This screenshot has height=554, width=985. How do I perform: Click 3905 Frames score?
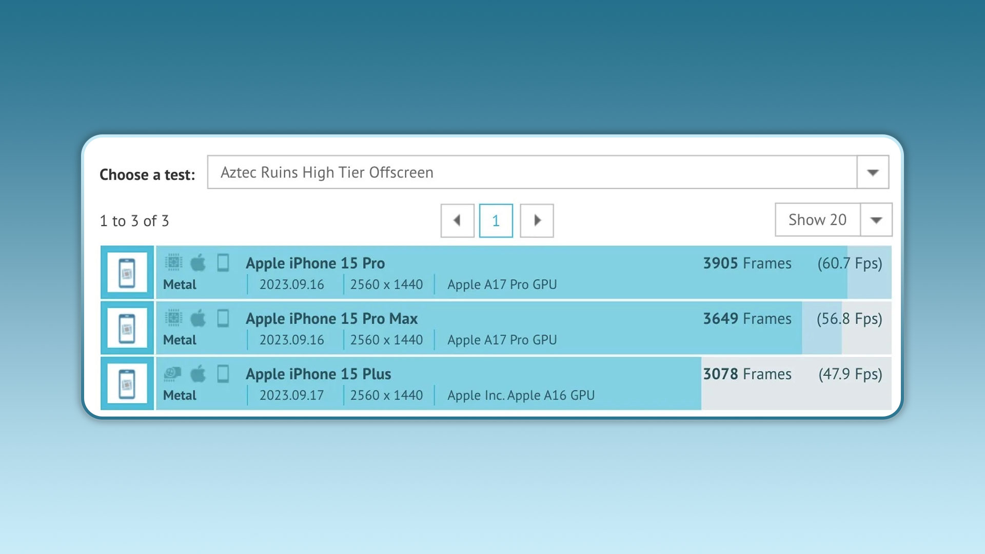pos(747,263)
